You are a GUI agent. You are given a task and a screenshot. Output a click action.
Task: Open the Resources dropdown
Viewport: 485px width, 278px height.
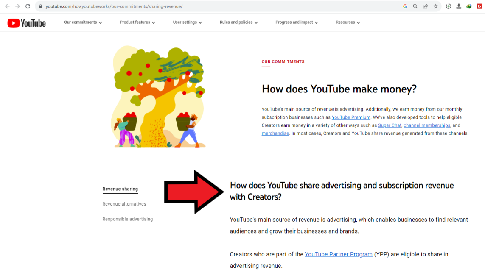(348, 22)
